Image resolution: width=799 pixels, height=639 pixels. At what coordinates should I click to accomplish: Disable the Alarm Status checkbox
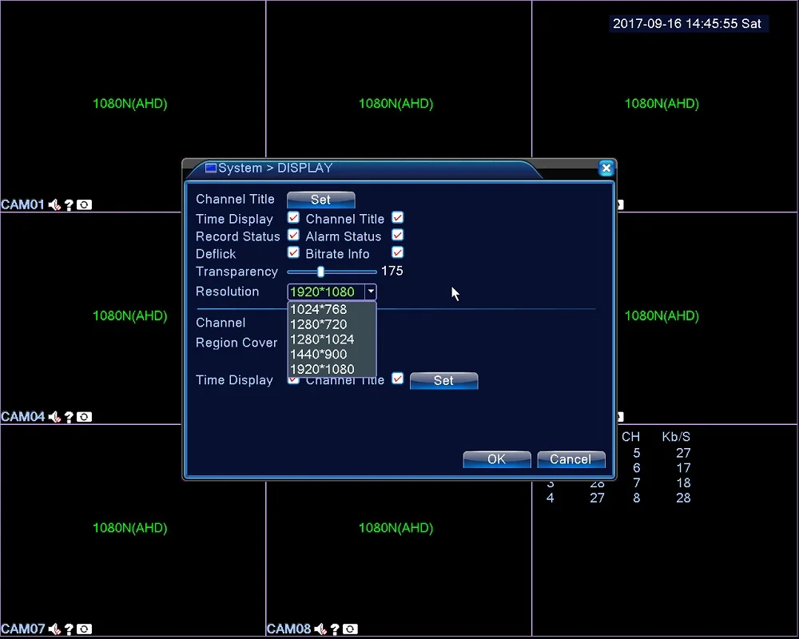tap(397, 236)
